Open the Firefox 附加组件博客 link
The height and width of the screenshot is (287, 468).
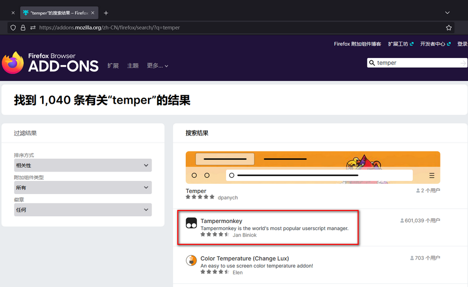[x=358, y=44]
